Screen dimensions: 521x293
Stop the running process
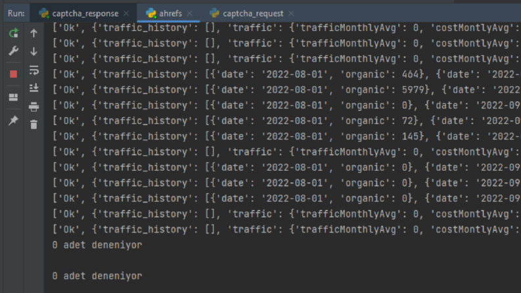click(13, 74)
